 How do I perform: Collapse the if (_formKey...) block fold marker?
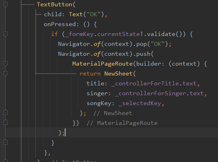click(6, 34)
